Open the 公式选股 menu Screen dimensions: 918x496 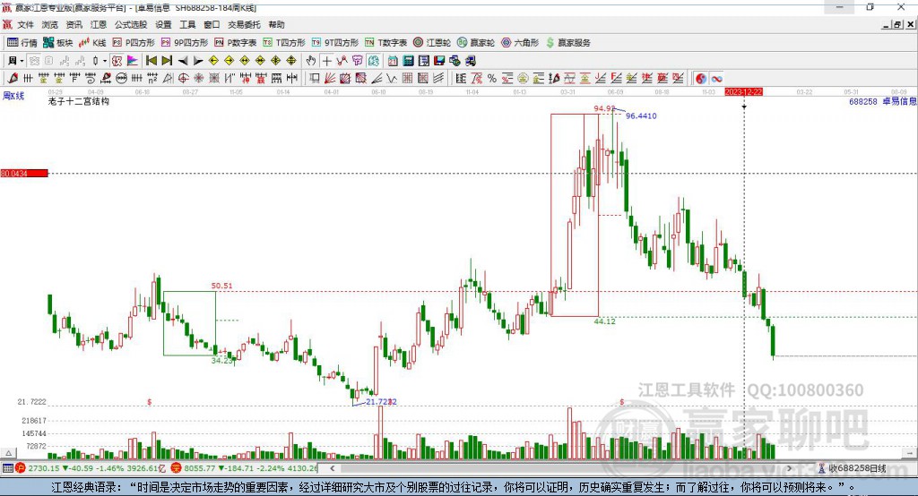click(131, 24)
